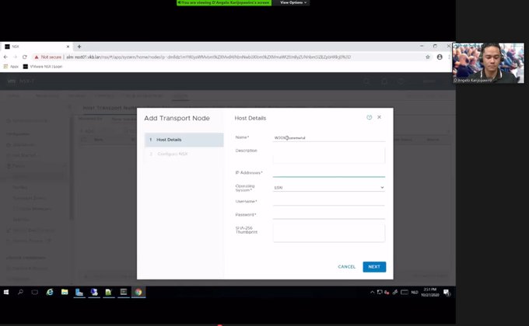Image resolution: width=529 pixels, height=326 pixels.
Task: Bookmark this page with the star icon
Action: [428, 57]
